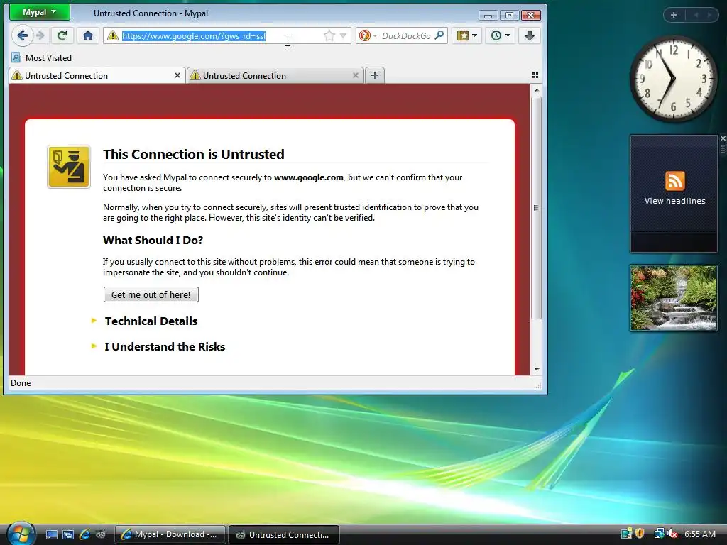Screen dimensions: 727x545
Task: Open the green Mypal application menu
Action: coord(40,13)
